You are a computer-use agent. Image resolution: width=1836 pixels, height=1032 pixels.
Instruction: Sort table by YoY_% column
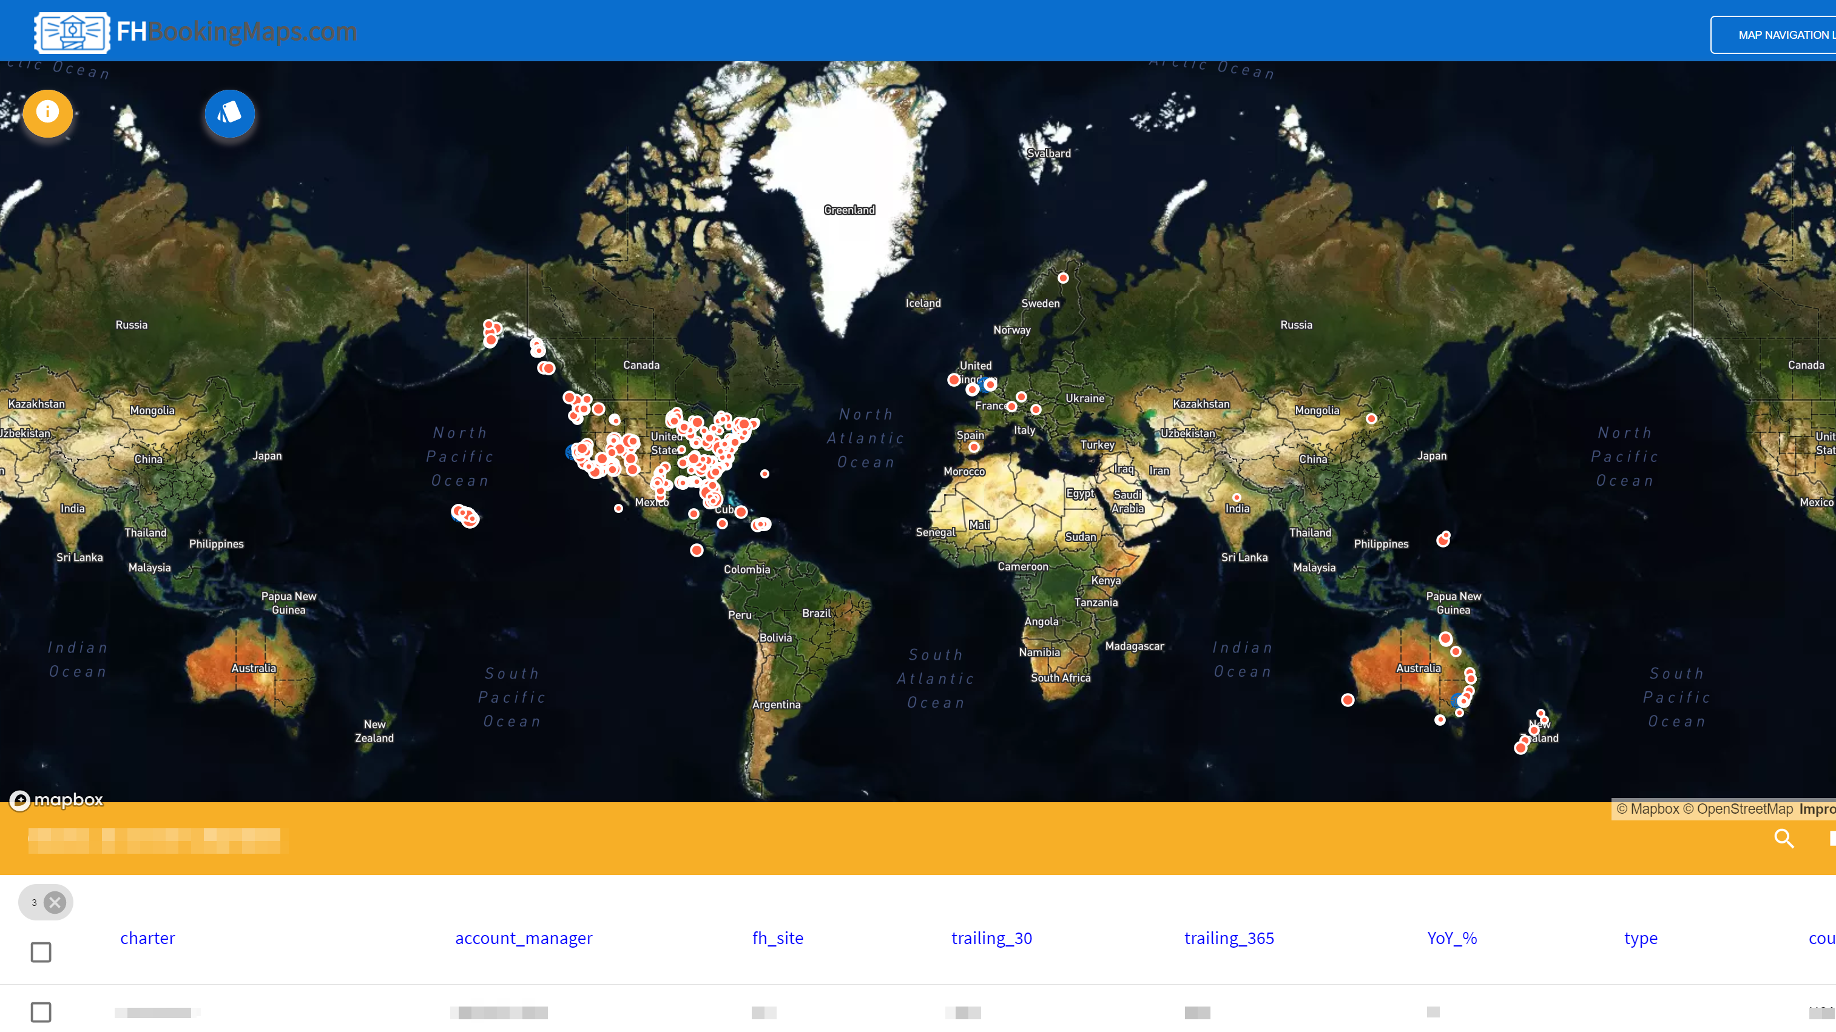(1452, 938)
